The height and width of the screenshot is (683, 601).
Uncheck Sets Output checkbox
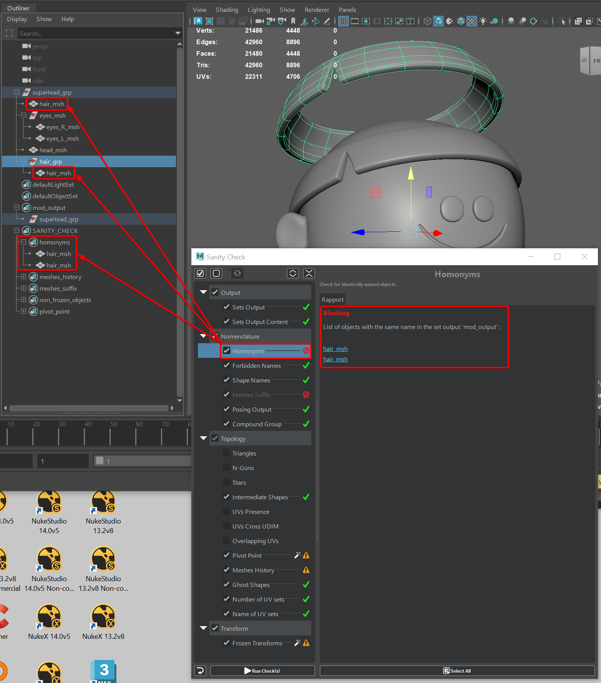tap(227, 307)
